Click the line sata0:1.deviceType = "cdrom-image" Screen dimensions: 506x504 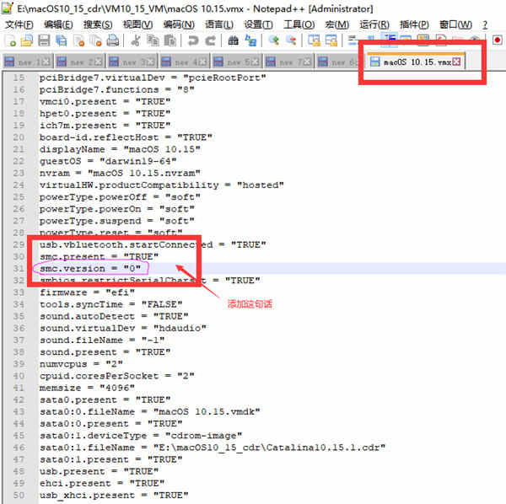click(141, 436)
